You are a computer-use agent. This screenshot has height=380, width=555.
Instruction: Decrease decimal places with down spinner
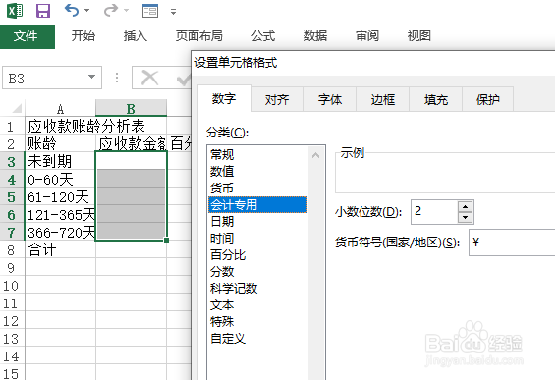coord(465,217)
